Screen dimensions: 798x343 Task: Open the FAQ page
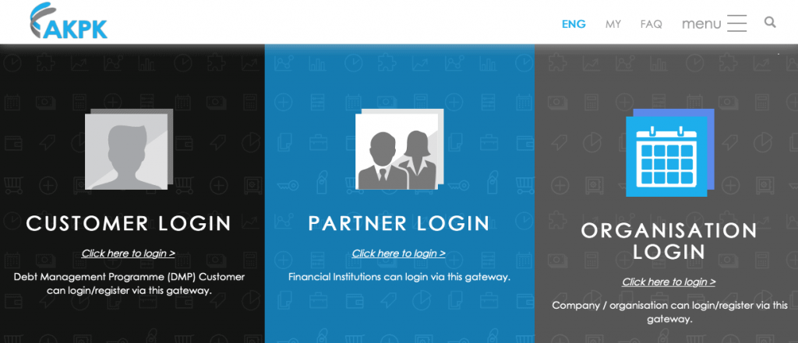click(x=651, y=24)
